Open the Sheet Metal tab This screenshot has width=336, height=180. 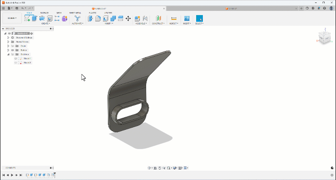[x=75, y=13]
